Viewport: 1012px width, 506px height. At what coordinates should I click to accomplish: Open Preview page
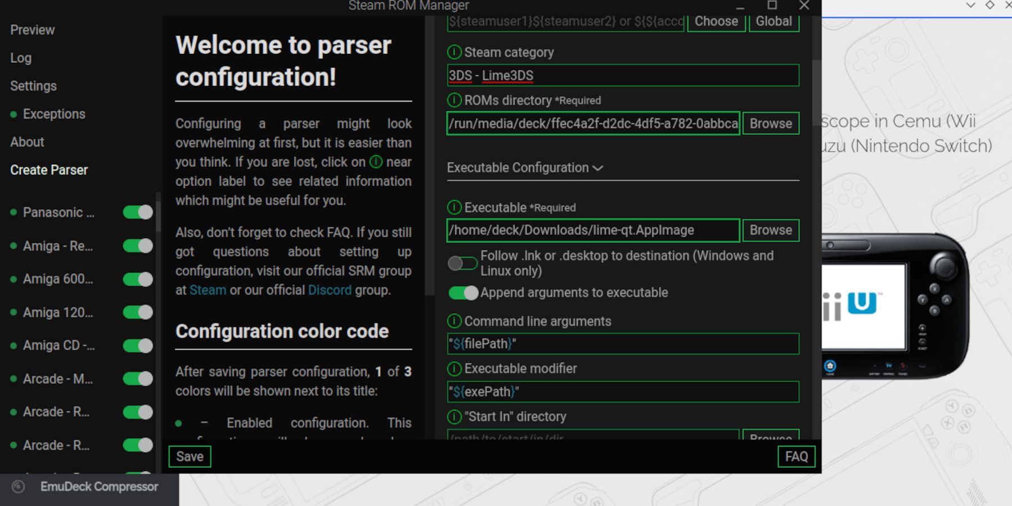tap(32, 30)
